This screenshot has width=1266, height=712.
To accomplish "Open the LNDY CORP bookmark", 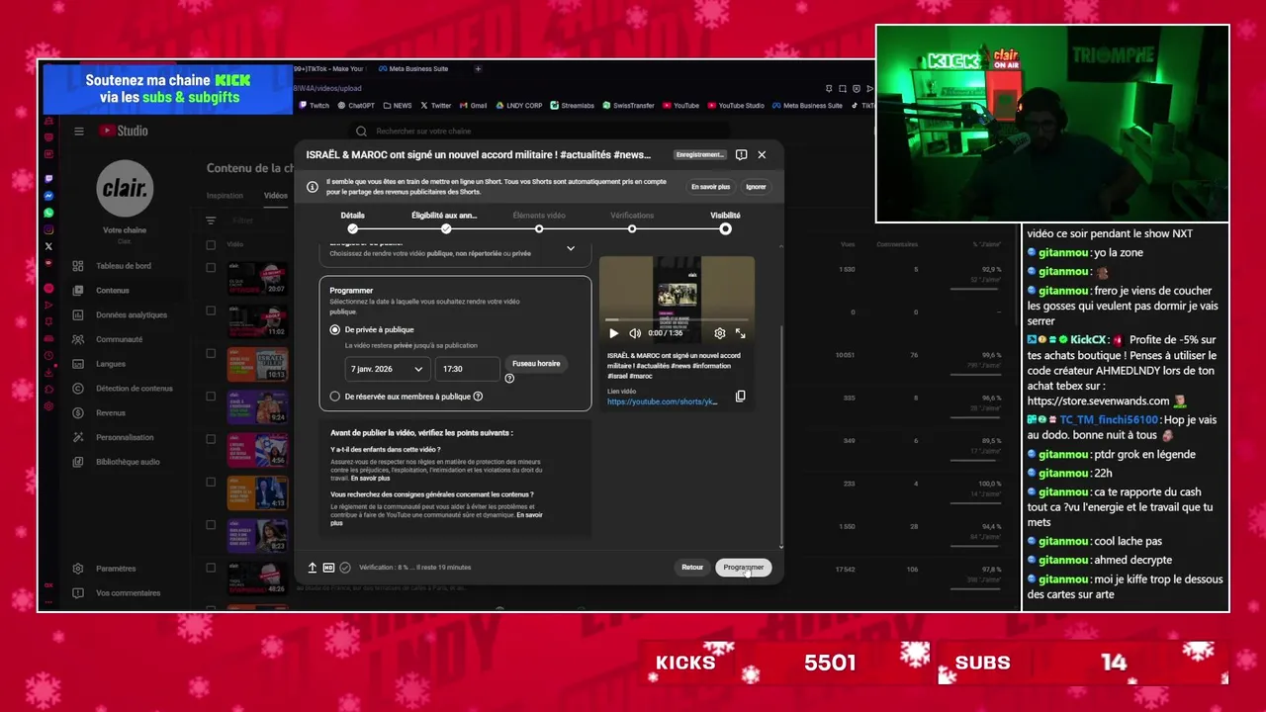I will point(518,105).
